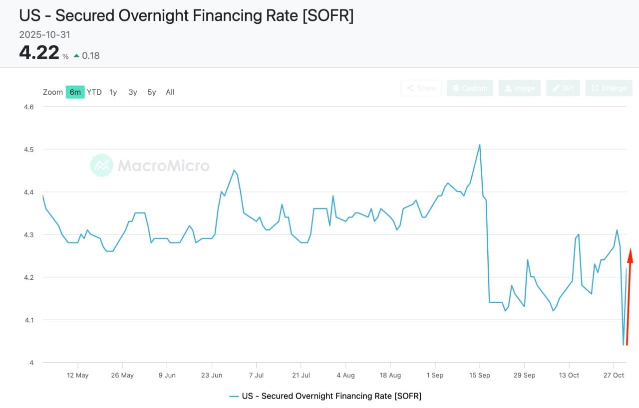Image resolution: width=639 pixels, height=408 pixels.
Task: Click the SOFR chart title heading
Action: [186, 15]
